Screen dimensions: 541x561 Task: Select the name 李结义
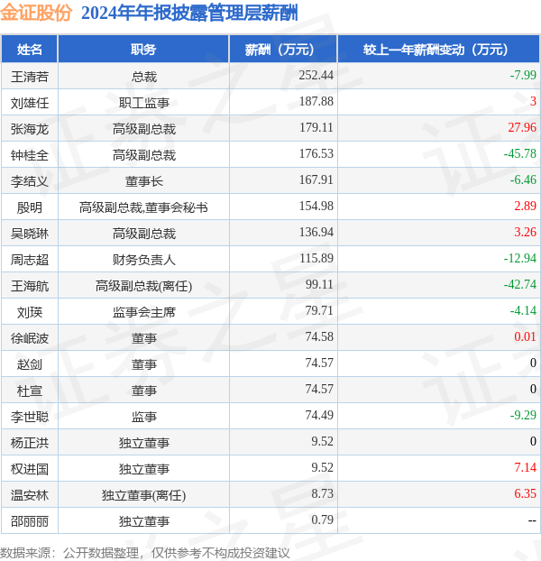[30, 181]
